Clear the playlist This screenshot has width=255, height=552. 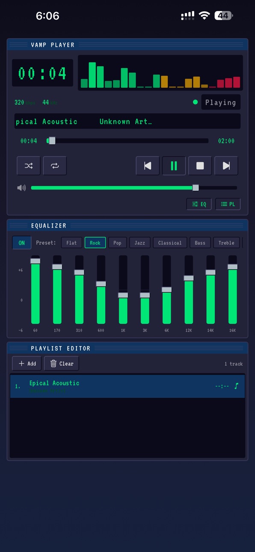tap(62, 363)
